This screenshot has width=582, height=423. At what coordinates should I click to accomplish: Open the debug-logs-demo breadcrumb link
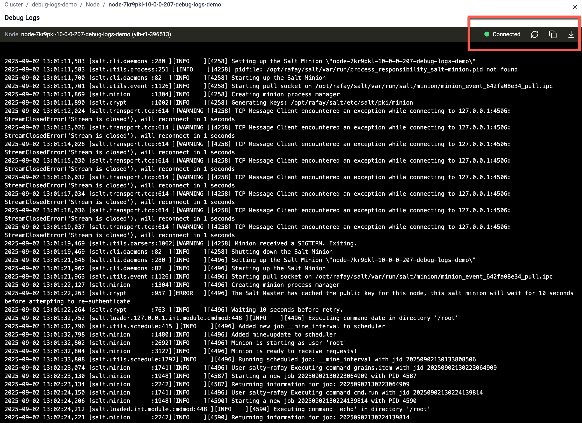click(54, 5)
